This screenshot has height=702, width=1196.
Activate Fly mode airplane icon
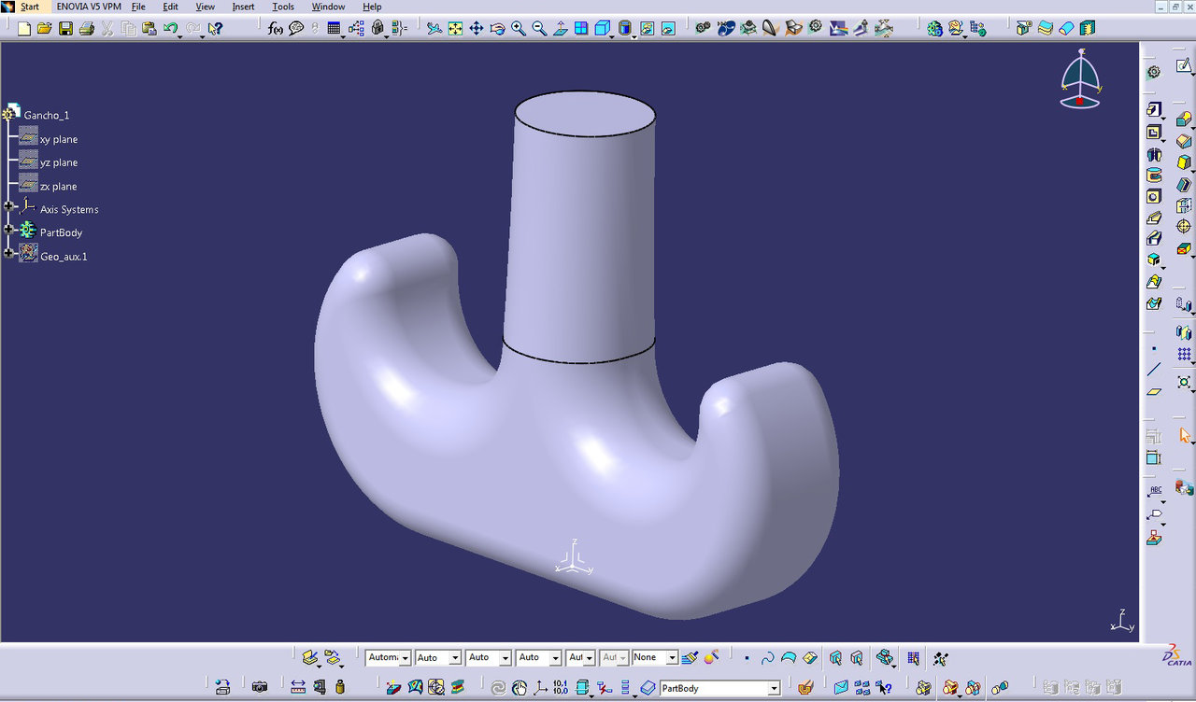434,29
